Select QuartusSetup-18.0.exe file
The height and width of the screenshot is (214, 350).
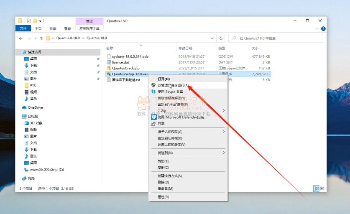pos(130,74)
